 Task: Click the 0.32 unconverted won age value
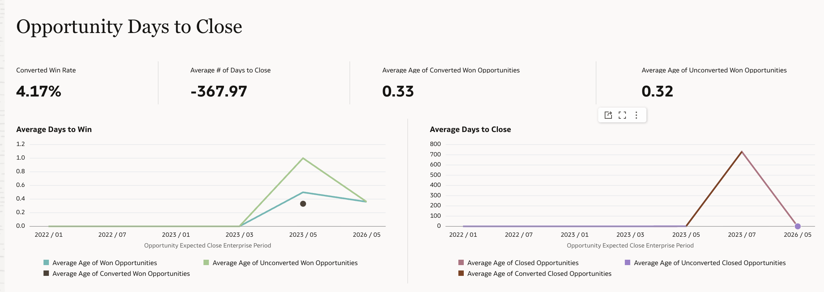[657, 91]
